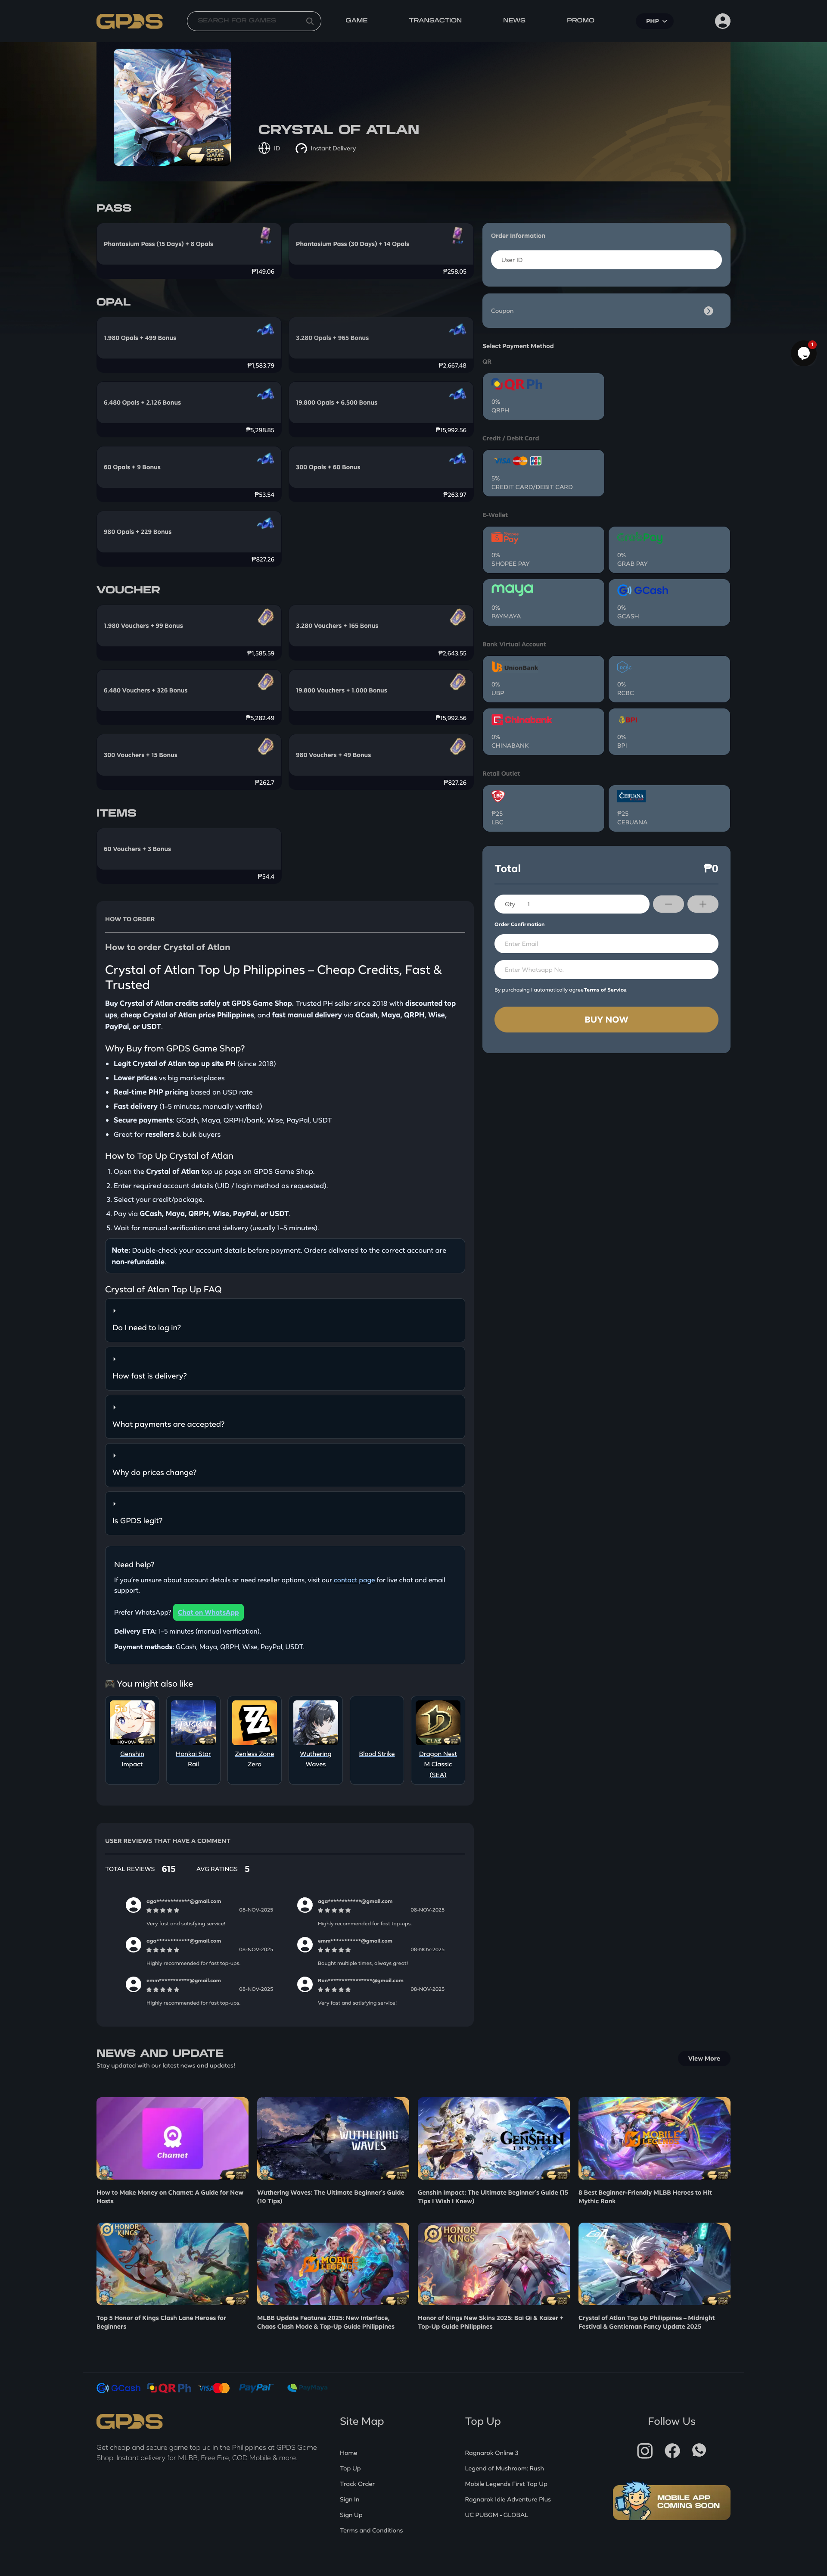Open the Instagram page from footer
Screen dimensions: 827x2576
(645, 2450)
